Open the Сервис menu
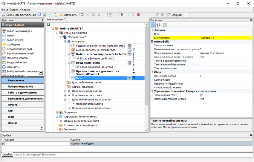Screen dimensions: 254x162 point(14,10)
